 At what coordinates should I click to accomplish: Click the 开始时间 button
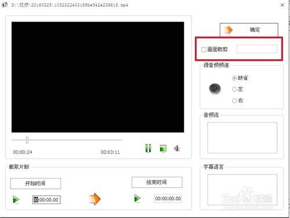[35, 183]
